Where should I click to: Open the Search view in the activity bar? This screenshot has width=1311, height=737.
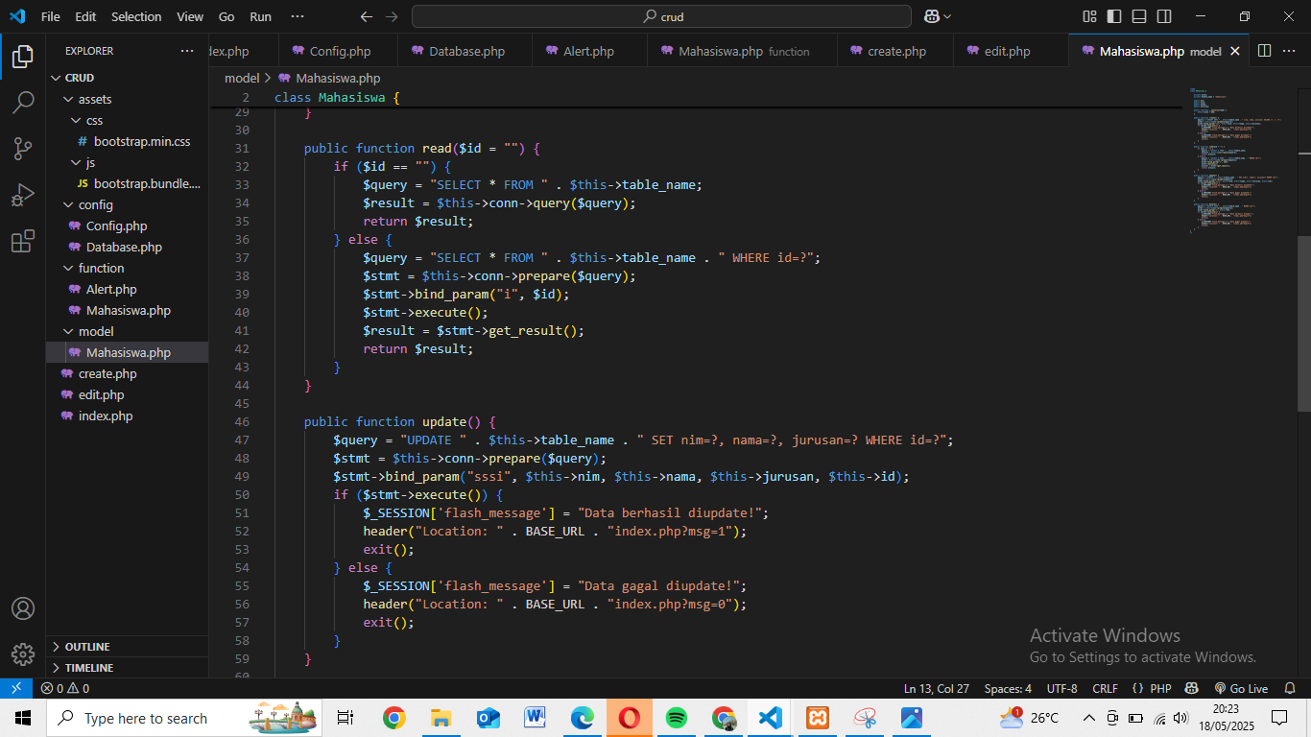pyautogui.click(x=23, y=101)
